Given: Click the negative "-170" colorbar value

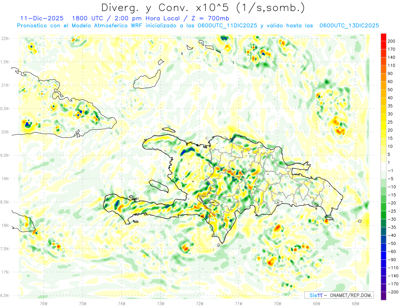Looking at the screenshot, I should (x=393, y=284).
